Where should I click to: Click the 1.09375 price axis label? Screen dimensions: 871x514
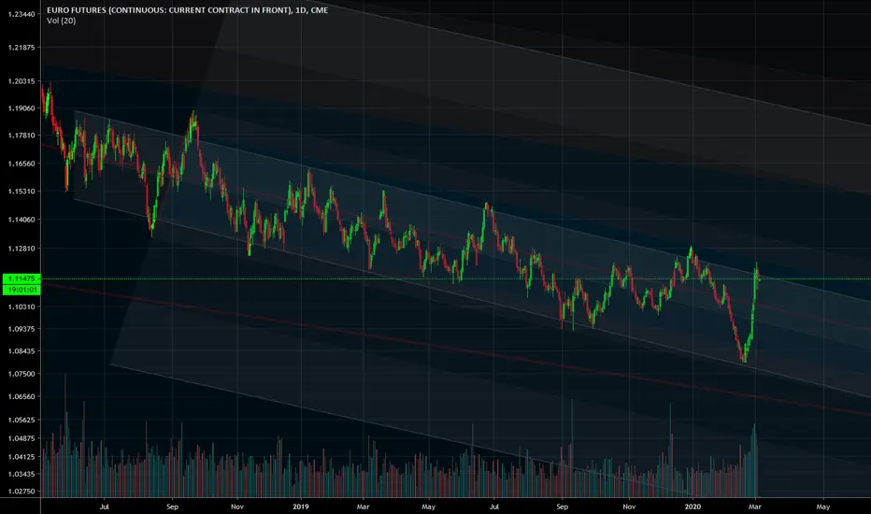click(21, 328)
